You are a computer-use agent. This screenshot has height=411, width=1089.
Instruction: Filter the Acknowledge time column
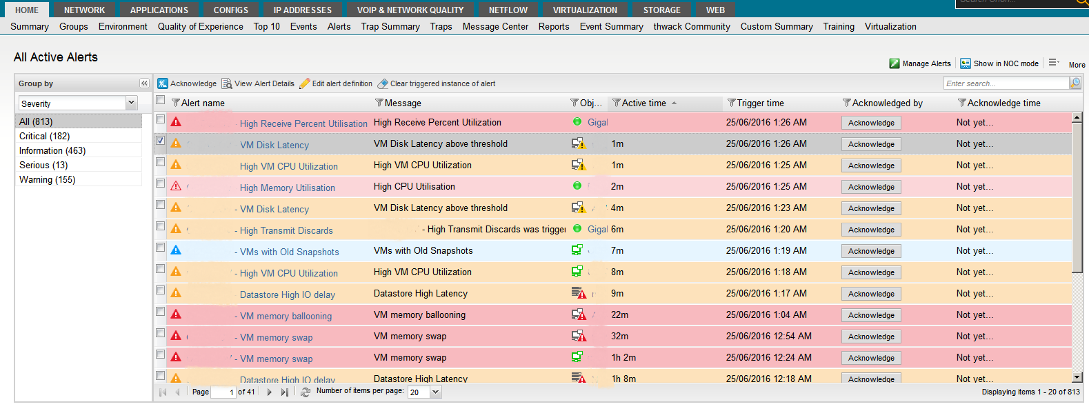click(962, 103)
